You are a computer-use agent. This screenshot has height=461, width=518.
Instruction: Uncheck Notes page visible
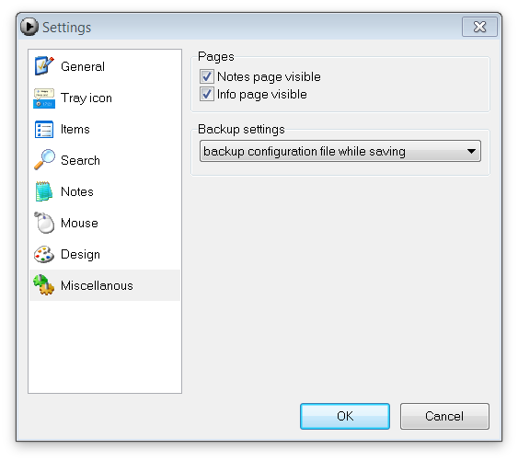(207, 76)
